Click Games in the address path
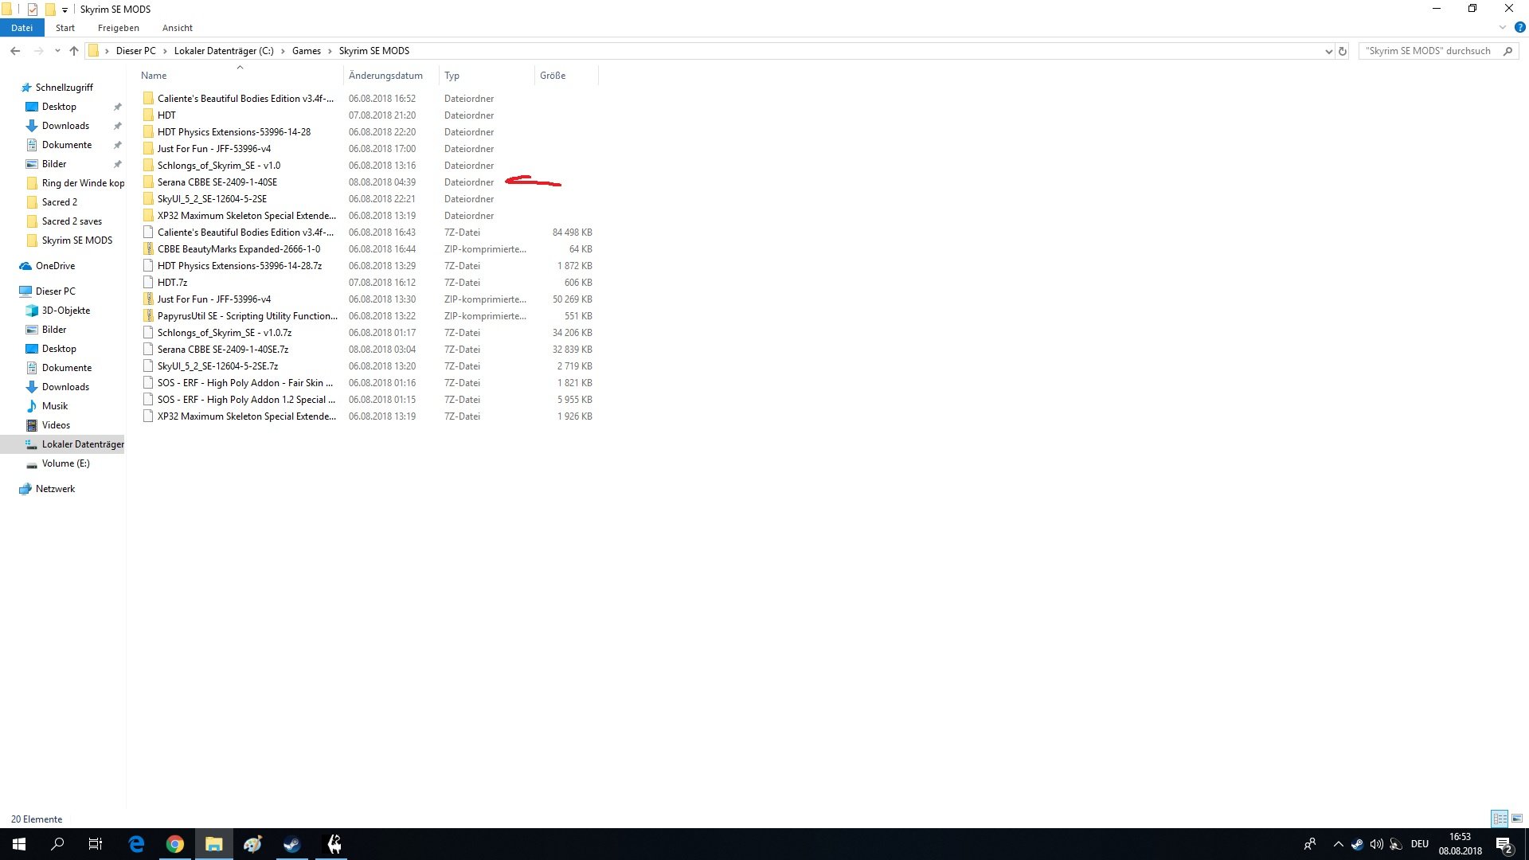 tap(307, 51)
